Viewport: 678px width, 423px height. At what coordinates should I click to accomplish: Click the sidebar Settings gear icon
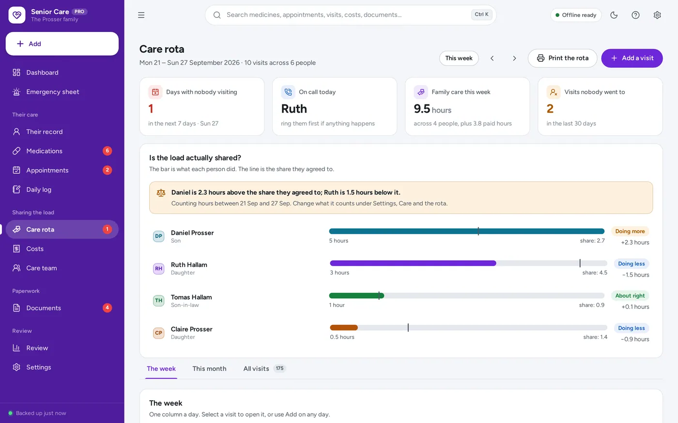[x=16, y=367]
